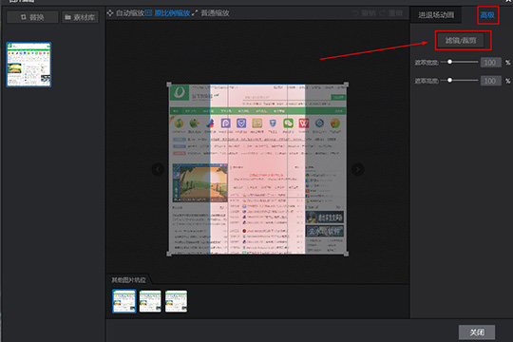This screenshot has height=342, width=513.
Task: Click the 遮罩高度 mask height slider handle
Action: 450,80
